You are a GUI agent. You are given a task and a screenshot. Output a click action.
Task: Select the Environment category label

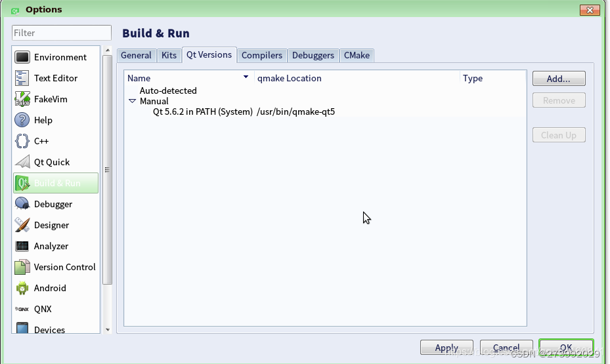pos(60,58)
